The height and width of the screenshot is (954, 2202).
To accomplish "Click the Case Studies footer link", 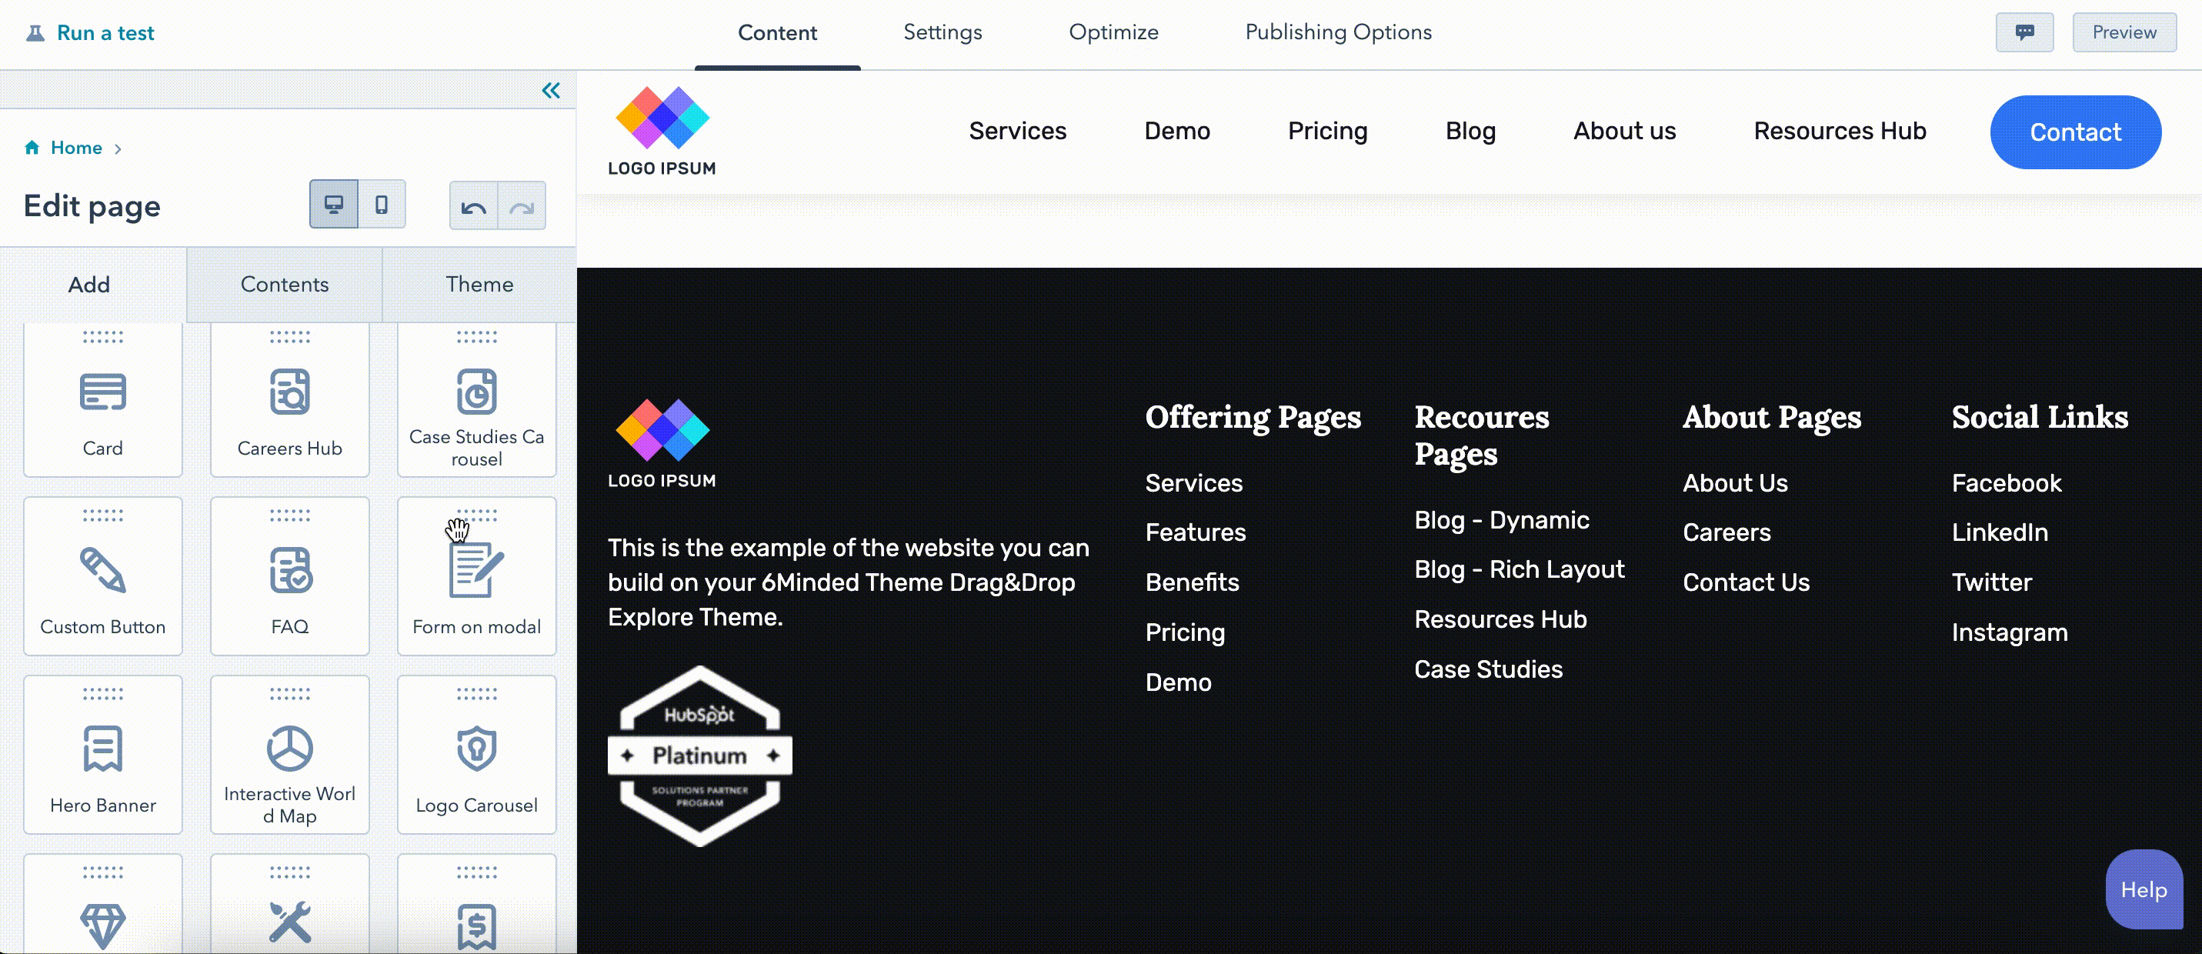I will tap(1488, 669).
